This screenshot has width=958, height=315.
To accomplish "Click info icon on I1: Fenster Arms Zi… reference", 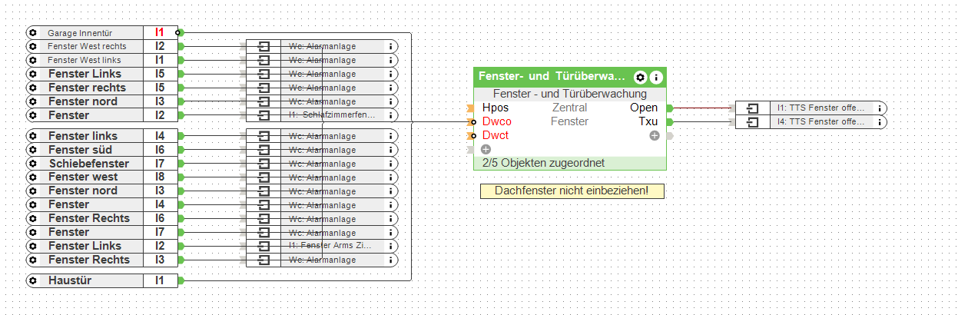I will [390, 246].
